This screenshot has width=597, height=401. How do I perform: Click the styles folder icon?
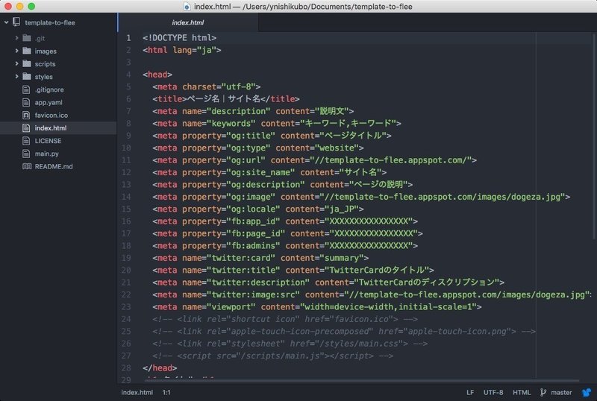tap(27, 77)
